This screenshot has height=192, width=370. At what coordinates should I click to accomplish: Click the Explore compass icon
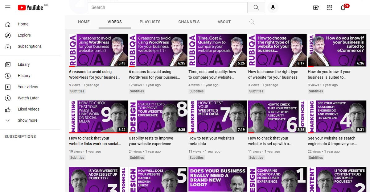click(x=8, y=35)
